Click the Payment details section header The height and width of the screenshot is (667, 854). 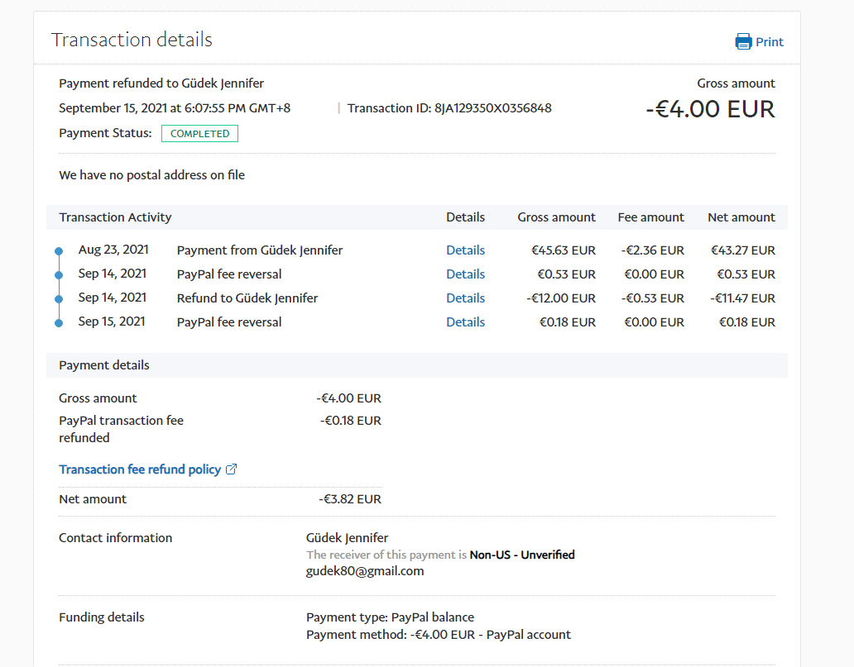pos(104,365)
